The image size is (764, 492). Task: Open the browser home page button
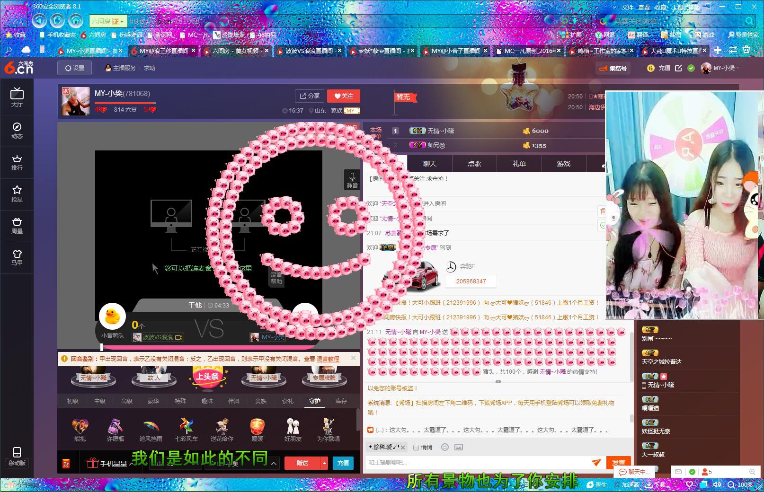[75, 20]
